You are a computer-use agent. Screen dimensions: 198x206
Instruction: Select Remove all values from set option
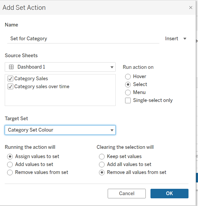click(x=102, y=172)
